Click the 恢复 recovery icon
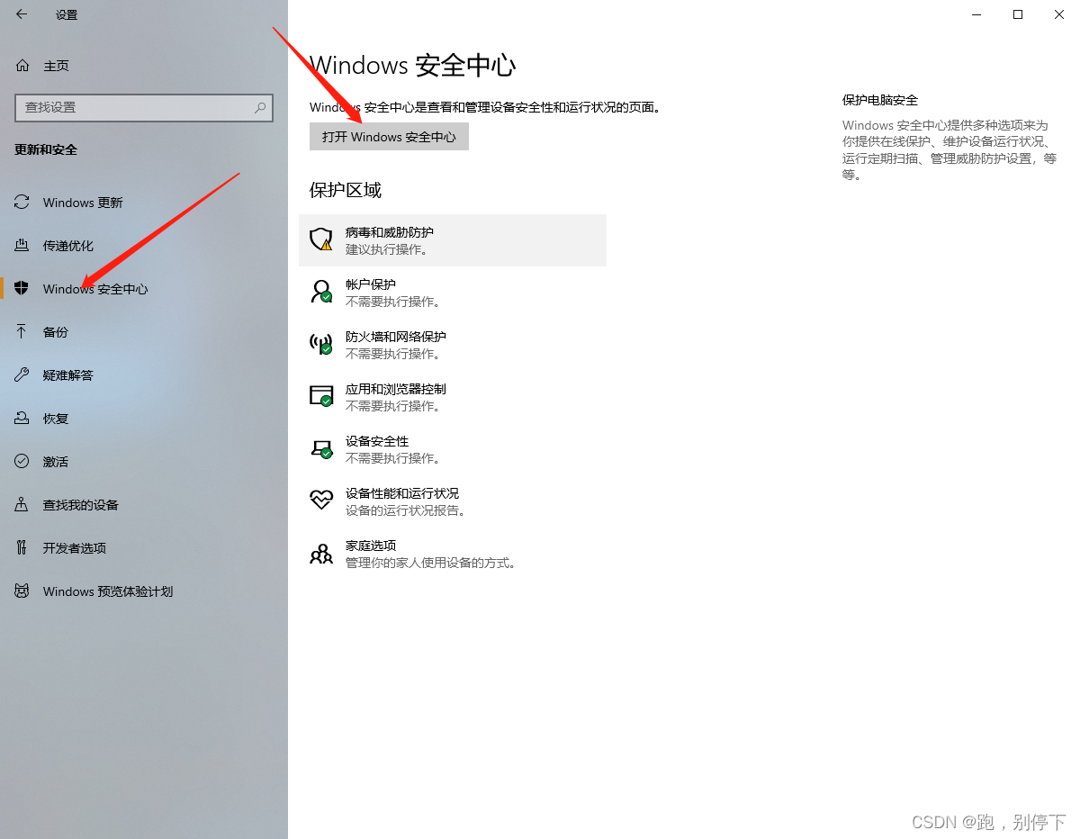Viewport: 1080px width, 839px height. [x=22, y=419]
